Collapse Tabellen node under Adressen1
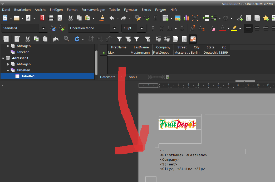Image resolution: width=275 pixels, height=182 pixels. click(8, 70)
